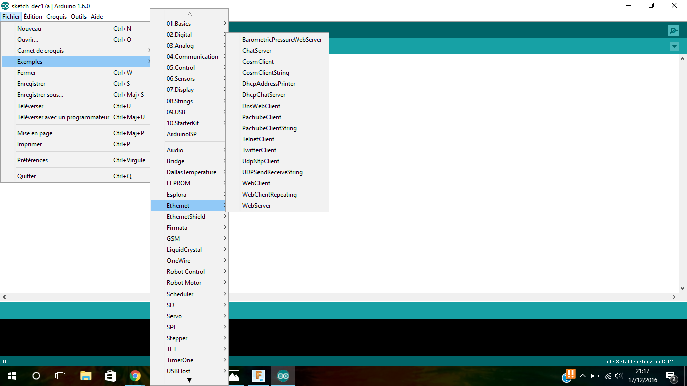This screenshot has width=687, height=386.
Task: Open Google Chrome from the taskbar
Action: (x=135, y=376)
